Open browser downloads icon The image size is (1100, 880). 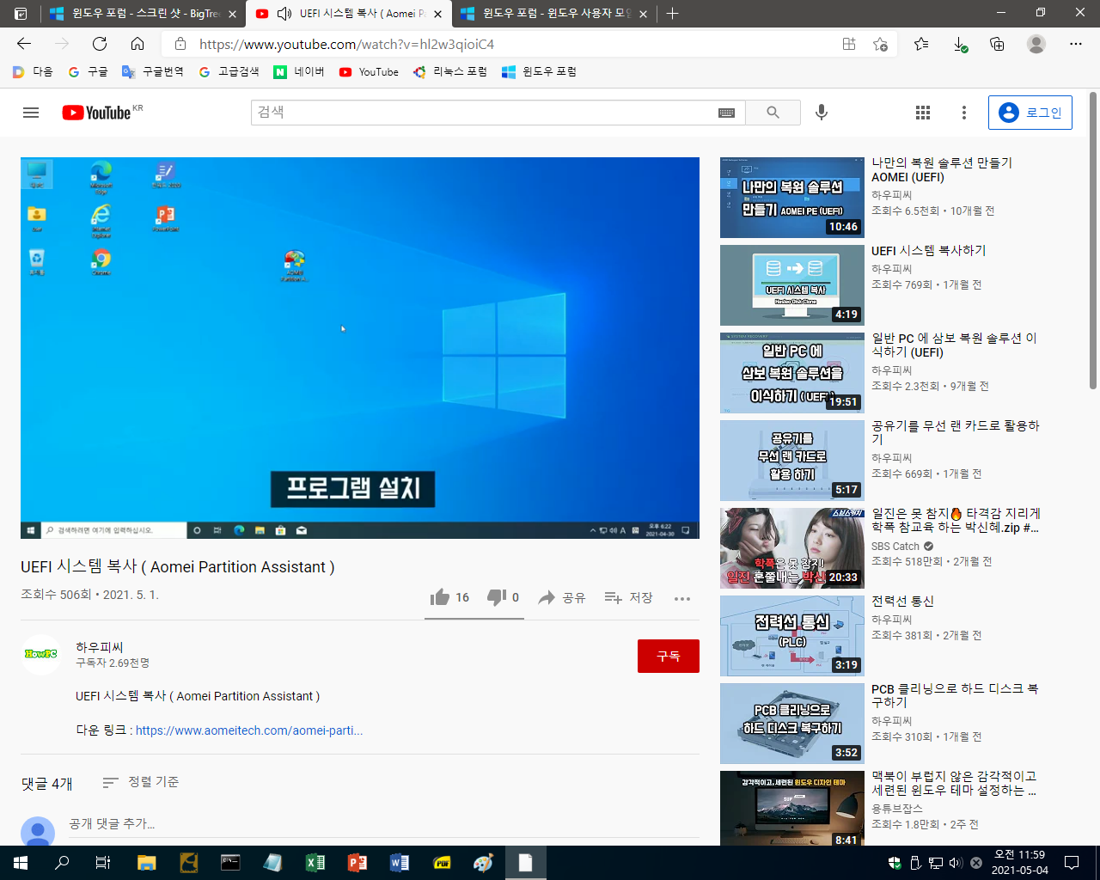click(x=960, y=44)
